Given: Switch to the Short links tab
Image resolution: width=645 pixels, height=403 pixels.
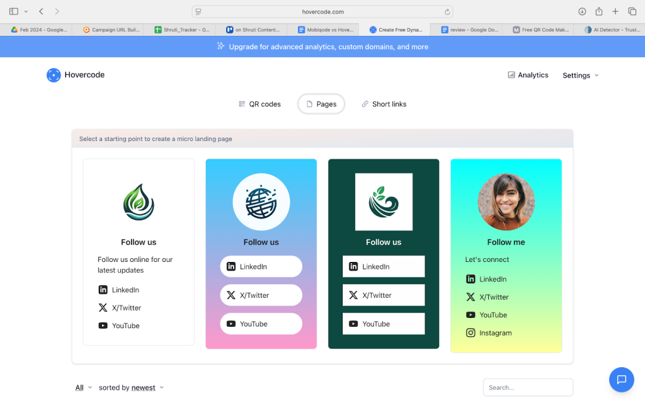Looking at the screenshot, I should point(384,104).
